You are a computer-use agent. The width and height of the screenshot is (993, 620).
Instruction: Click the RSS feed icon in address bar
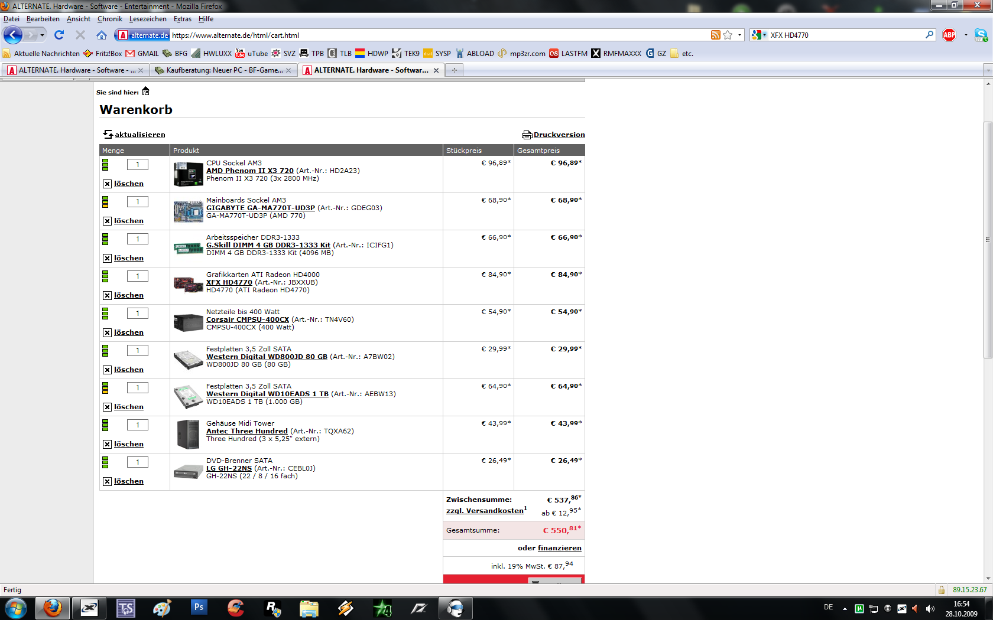(715, 35)
